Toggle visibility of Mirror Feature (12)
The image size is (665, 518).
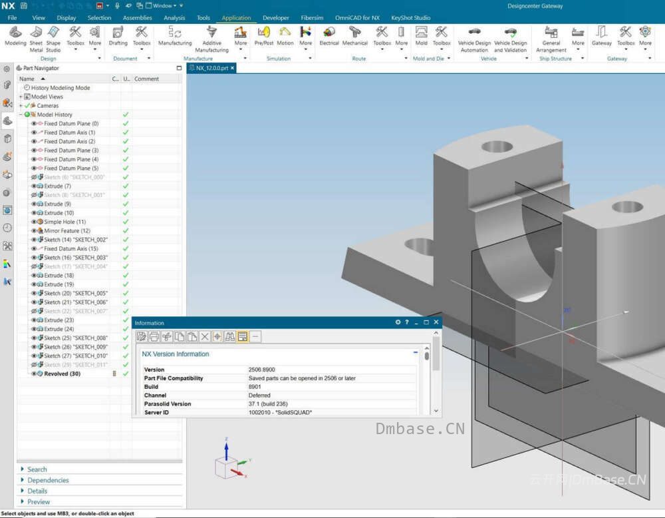34,230
